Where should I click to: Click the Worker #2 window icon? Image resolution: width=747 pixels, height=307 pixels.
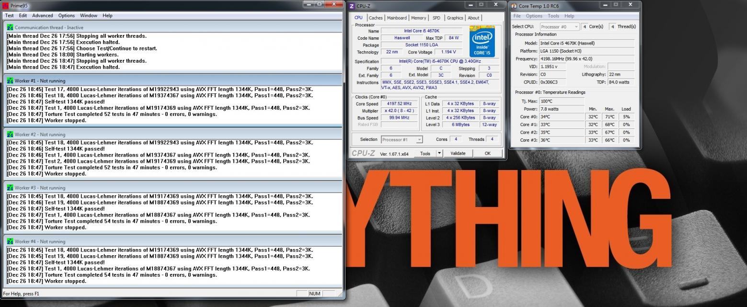coord(10,134)
